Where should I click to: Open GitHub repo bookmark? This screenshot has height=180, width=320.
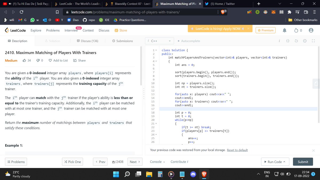coord(89,20)
